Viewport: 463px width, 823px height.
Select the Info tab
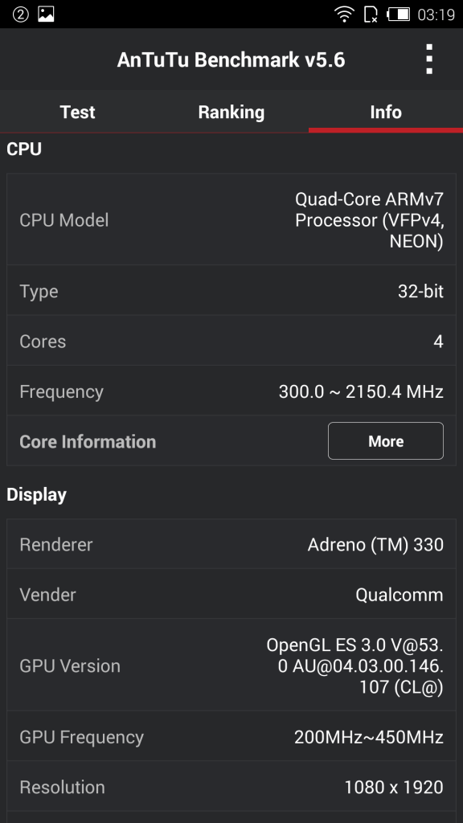(386, 112)
